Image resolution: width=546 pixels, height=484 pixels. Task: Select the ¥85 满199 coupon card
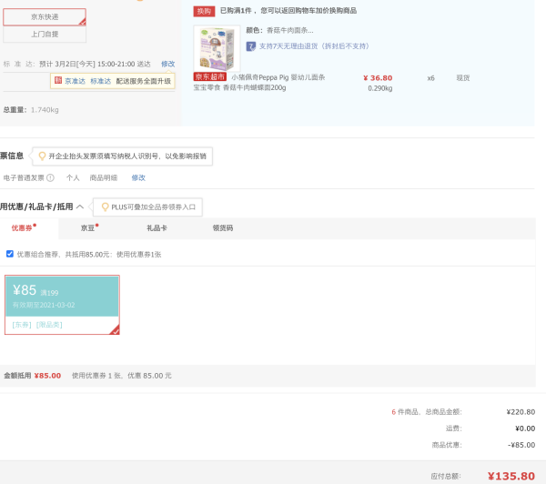[x=62, y=305]
